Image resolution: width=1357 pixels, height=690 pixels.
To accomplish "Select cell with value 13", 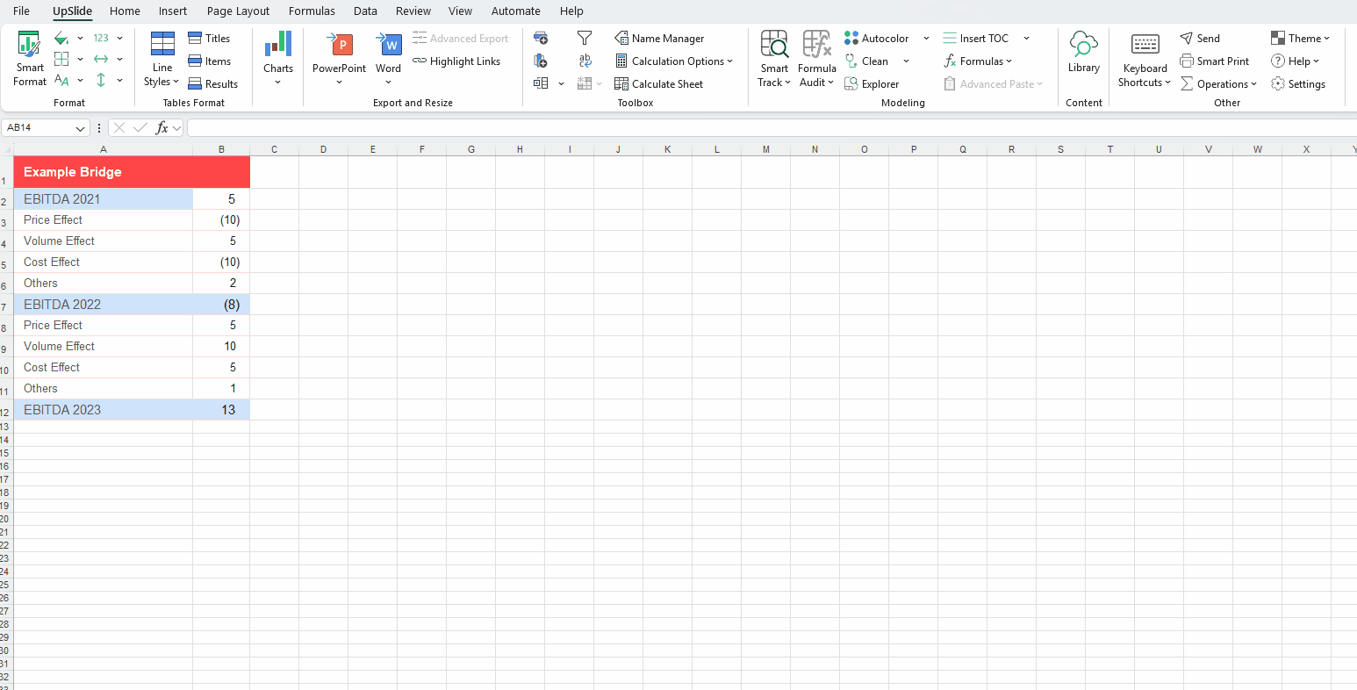I will tap(221, 410).
